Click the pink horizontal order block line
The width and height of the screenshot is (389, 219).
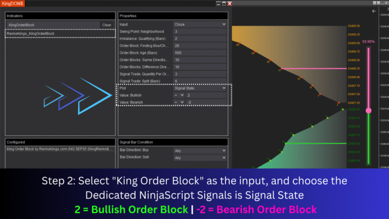click(x=312, y=69)
